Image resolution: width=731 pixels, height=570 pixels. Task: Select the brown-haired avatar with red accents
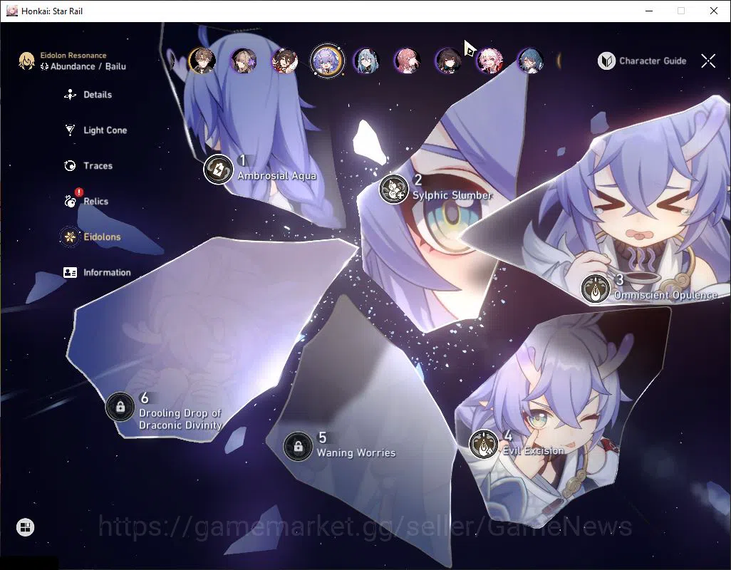pos(285,61)
